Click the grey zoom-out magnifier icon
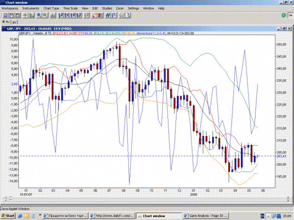294x220 pixels. [x=45, y=15]
